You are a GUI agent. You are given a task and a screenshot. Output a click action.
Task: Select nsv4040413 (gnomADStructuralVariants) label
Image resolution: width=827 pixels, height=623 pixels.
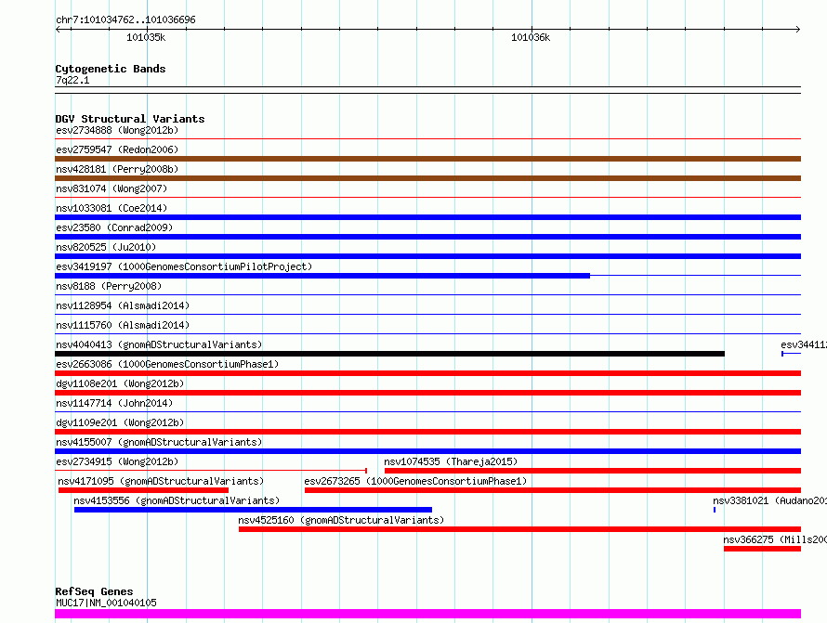pos(159,344)
